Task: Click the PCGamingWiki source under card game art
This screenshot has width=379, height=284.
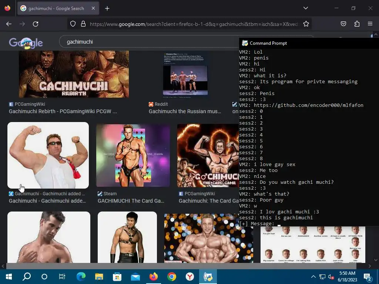Action: (197, 194)
